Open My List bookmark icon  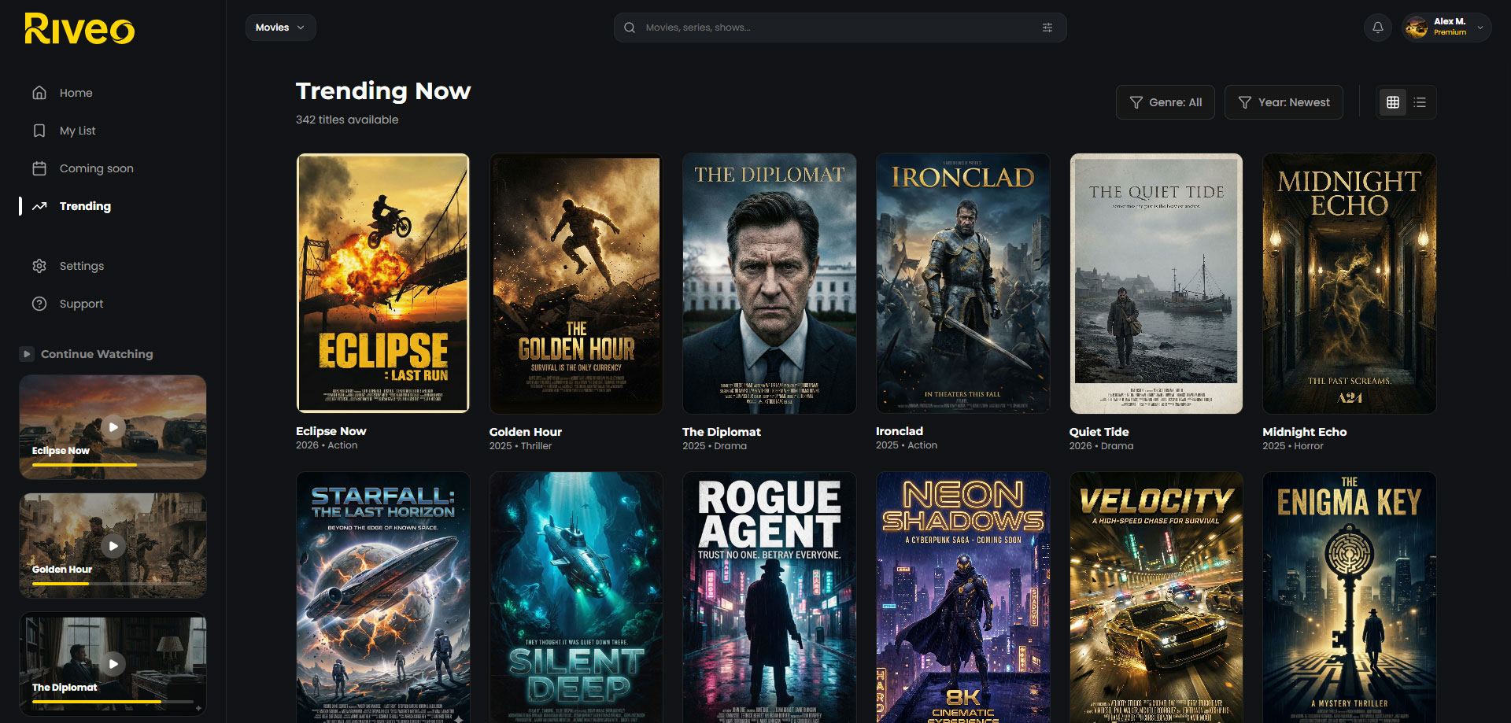click(39, 131)
